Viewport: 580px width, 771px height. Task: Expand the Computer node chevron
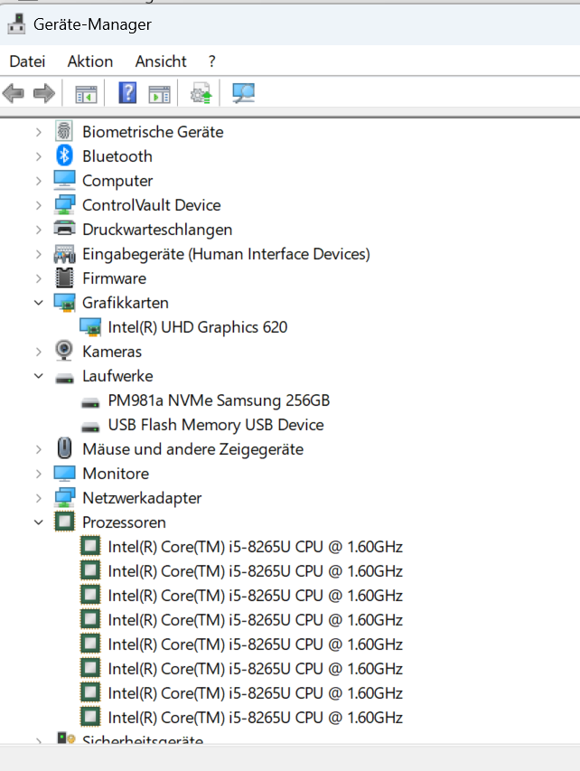pyautogui.click(x=38, y=181)
